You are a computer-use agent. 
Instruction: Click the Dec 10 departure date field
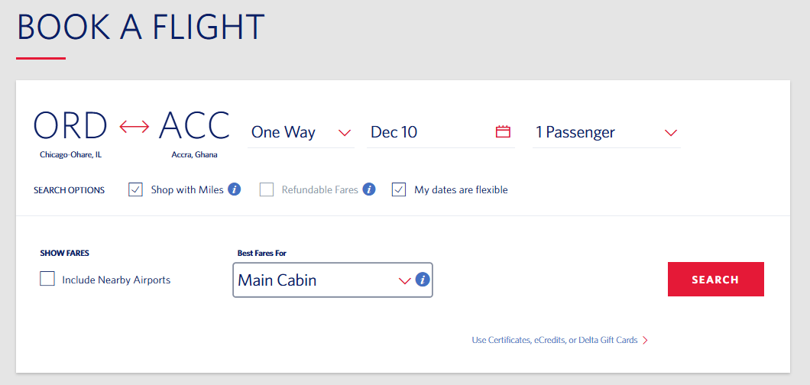click(428, 132)
